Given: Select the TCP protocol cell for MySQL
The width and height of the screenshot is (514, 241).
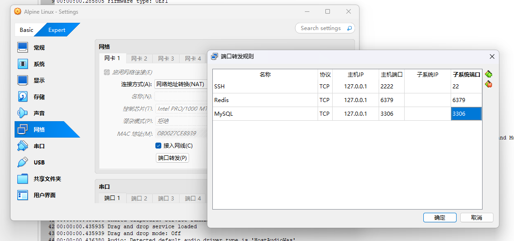Looking at the screenshot, I should (x=324, y=114).
